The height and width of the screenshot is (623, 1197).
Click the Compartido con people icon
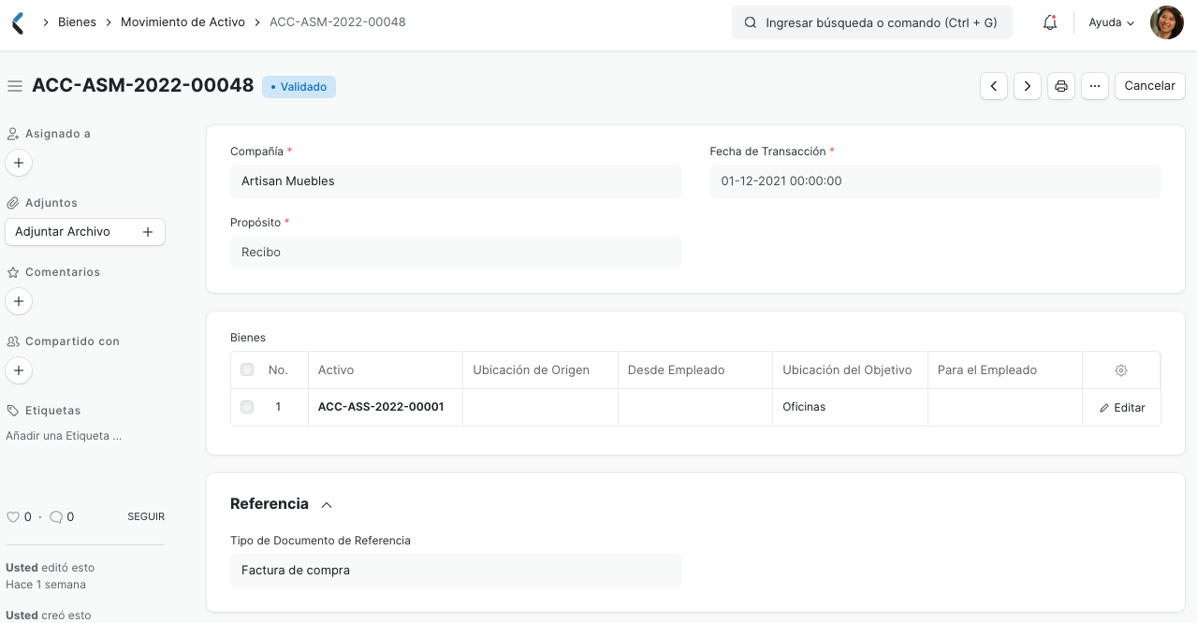pos(13,341)
